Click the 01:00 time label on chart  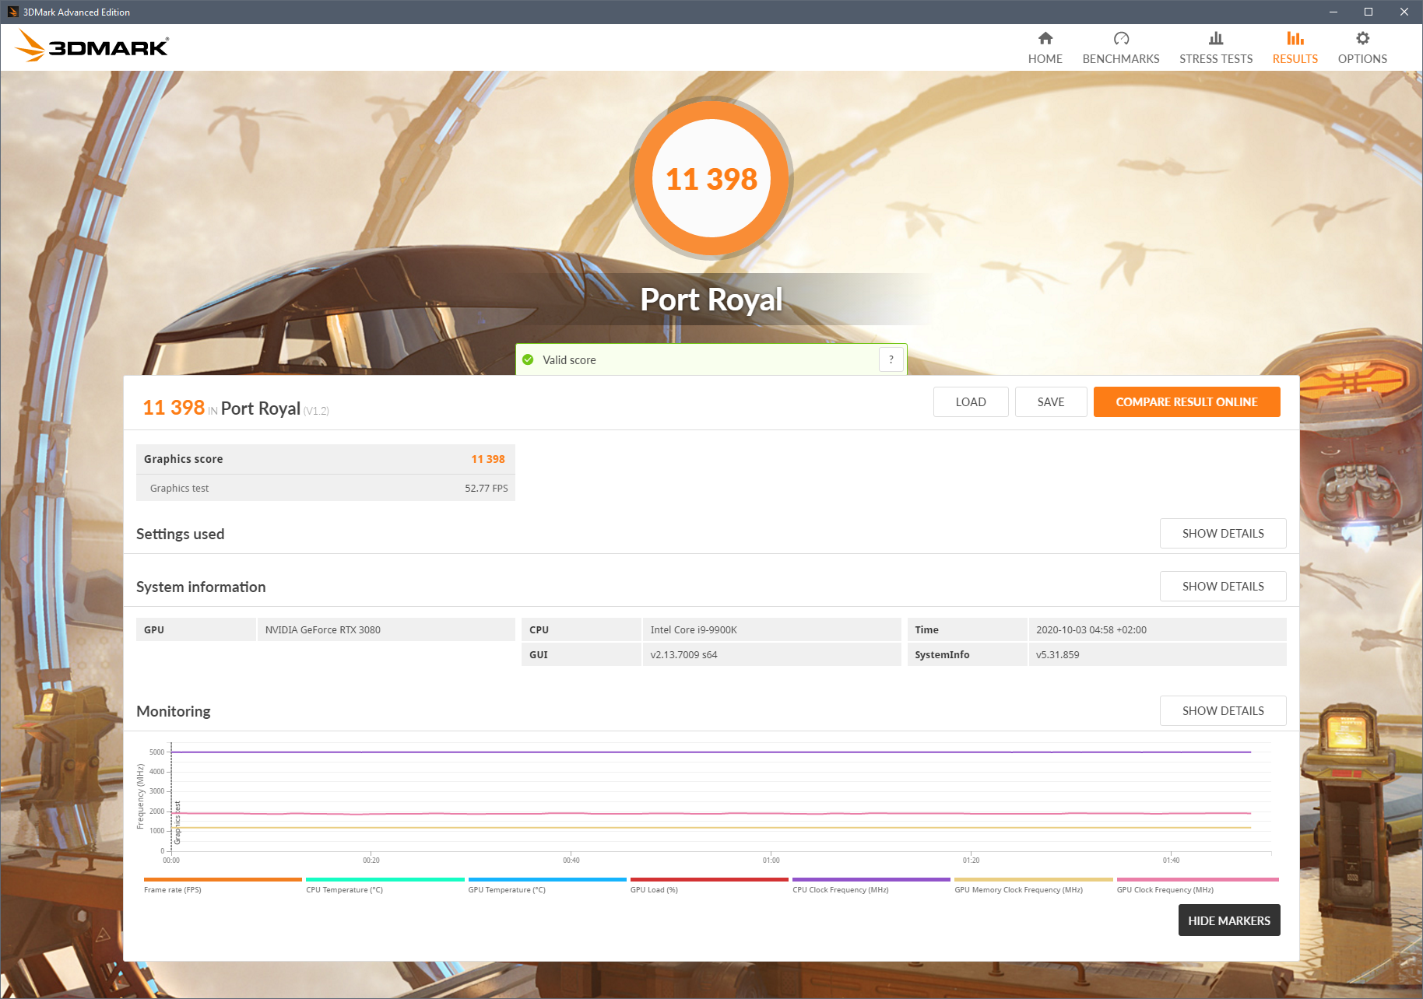click(x=771, y=860)
